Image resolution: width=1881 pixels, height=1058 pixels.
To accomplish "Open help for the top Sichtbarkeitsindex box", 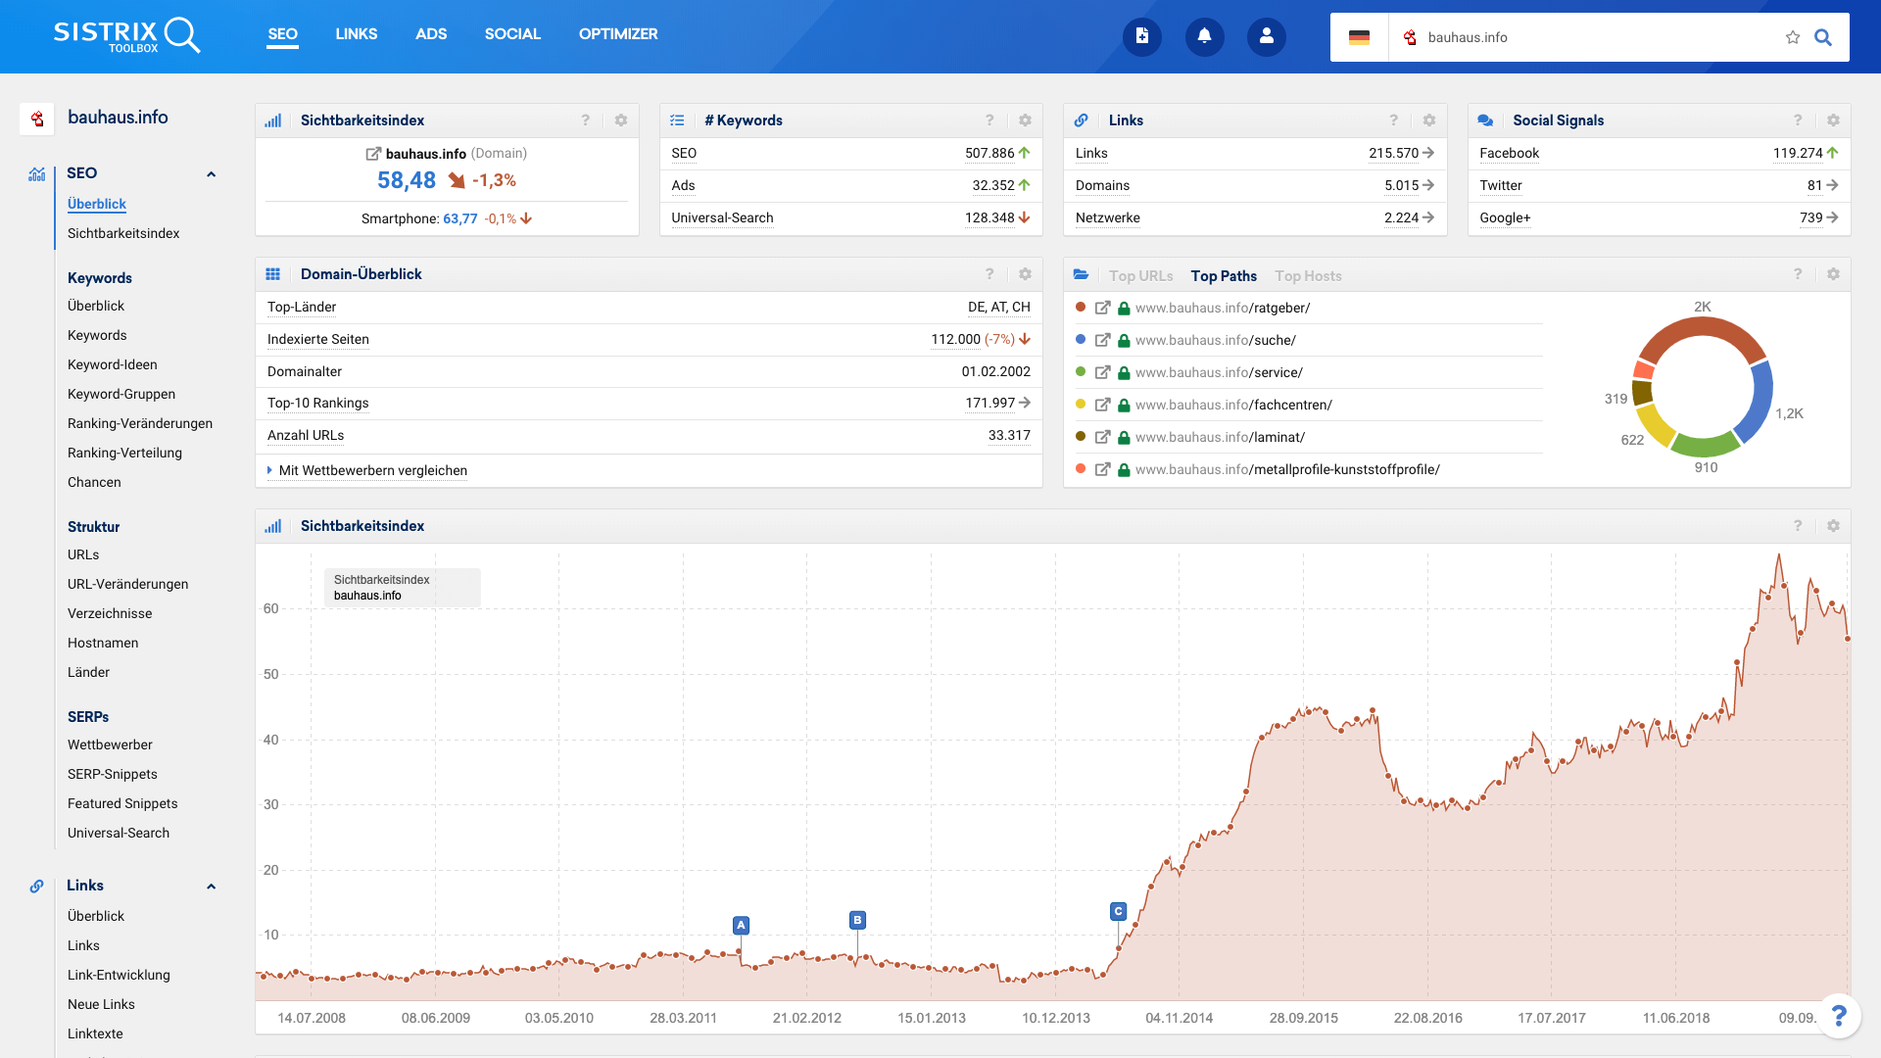I will click(x=586, y=120).
